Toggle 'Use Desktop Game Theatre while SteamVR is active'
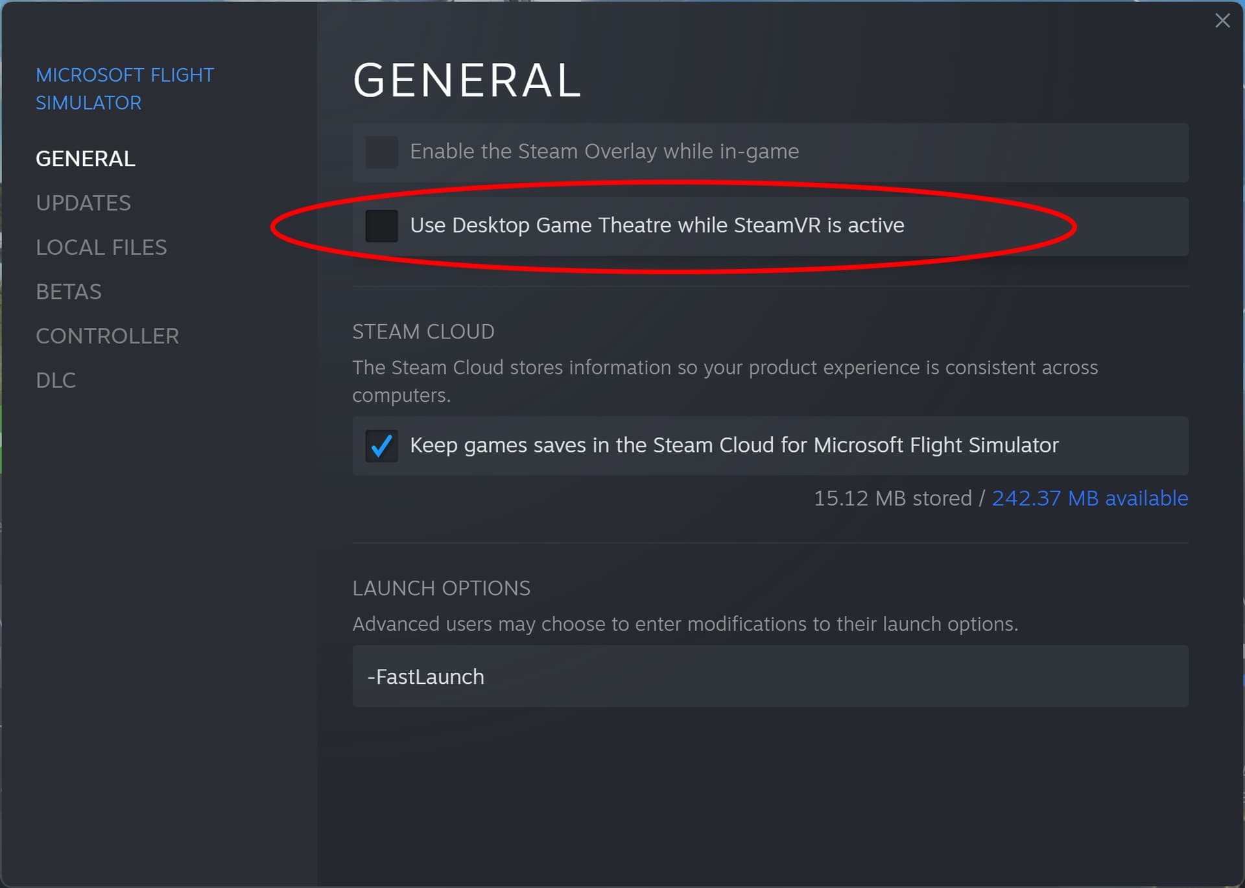1245x888 pixels. point(381,225)
